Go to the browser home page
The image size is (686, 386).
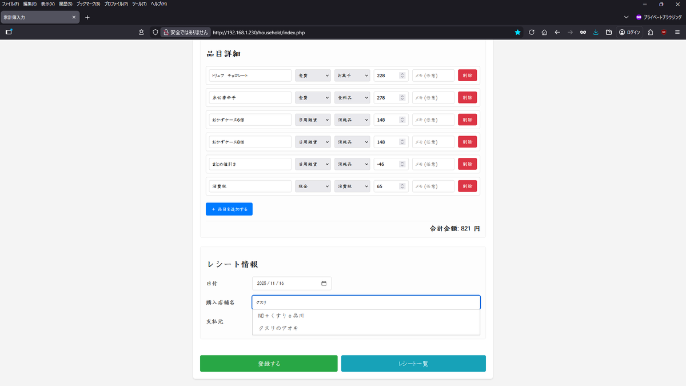tap(544, 33)
